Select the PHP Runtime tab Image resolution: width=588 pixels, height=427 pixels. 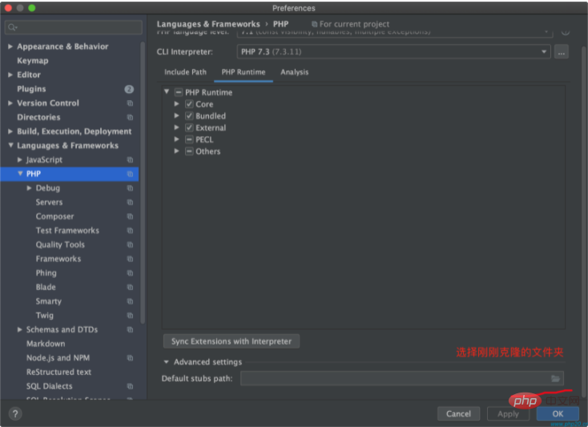pos(244,72)
